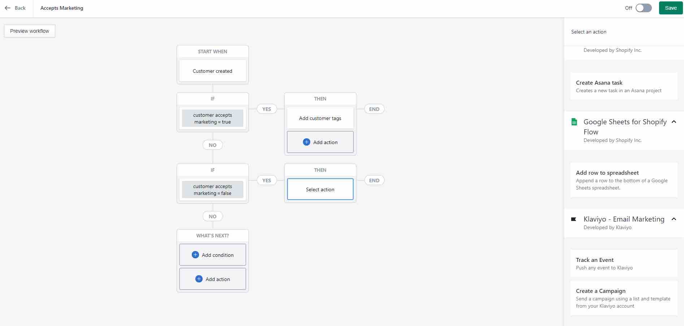The width and height of the screenshot is (684, 326).
Task: Click the Google Sheets app icon
Action: click(575, 122)
